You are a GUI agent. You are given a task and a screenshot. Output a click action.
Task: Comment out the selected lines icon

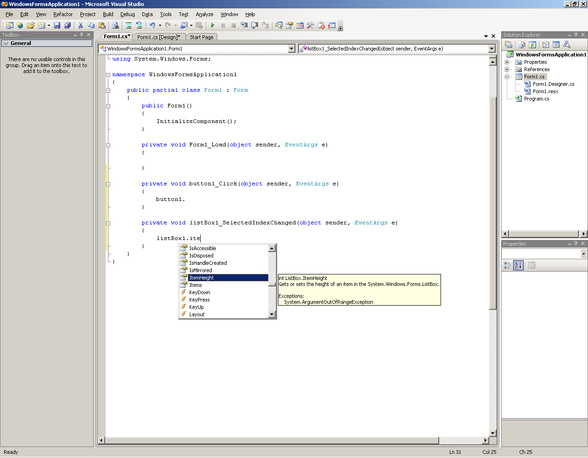(x=129, y=25)
